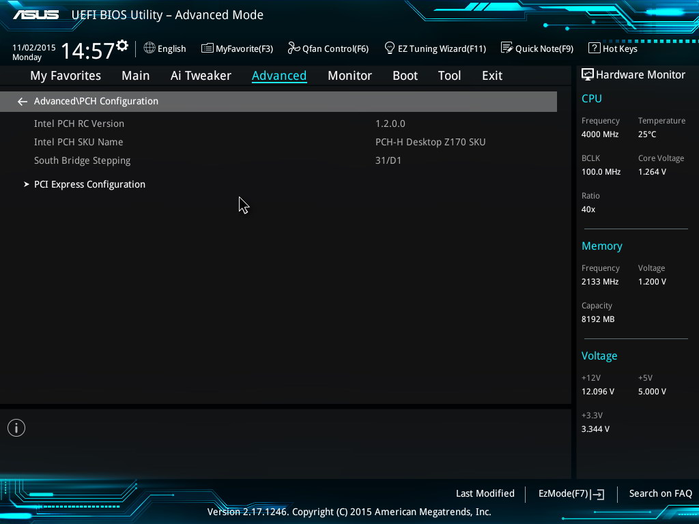Image resolution: width=699 pixels, height=524 pixels.
Task: Click the back arrow in the PCH Configuration header
Action: (x=23, y=102)
